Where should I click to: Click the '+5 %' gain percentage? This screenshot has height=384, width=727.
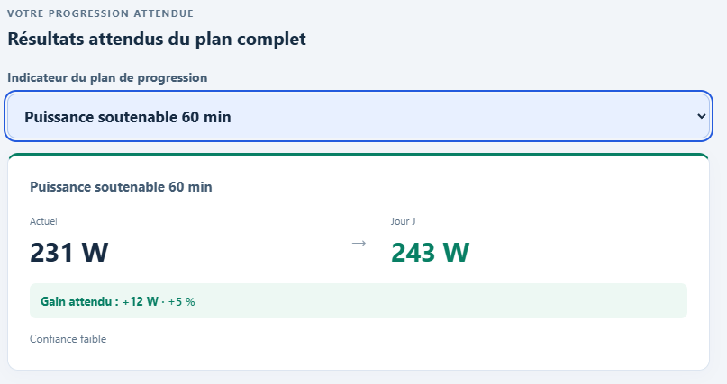[181, 302]
